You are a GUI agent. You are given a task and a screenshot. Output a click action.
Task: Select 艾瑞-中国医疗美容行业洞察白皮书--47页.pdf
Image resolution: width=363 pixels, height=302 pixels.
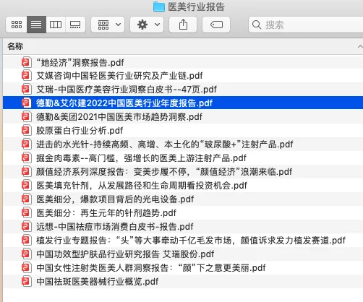pyautogui.click(x=127, y=90)
